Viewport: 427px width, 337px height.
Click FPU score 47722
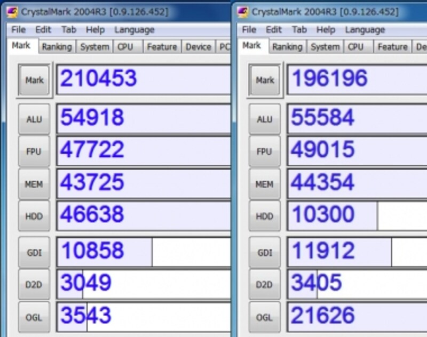[144, 151]
